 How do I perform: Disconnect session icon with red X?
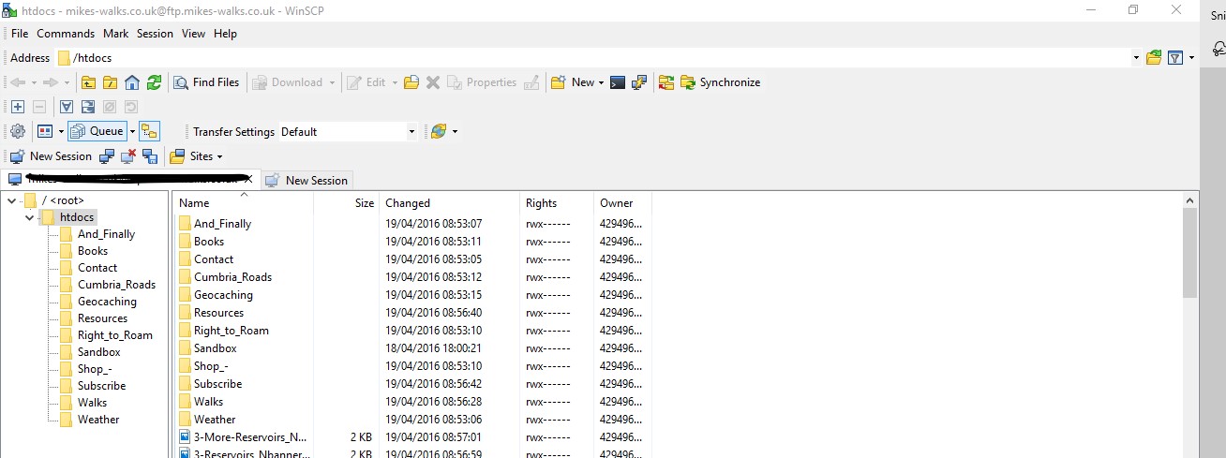128,156
